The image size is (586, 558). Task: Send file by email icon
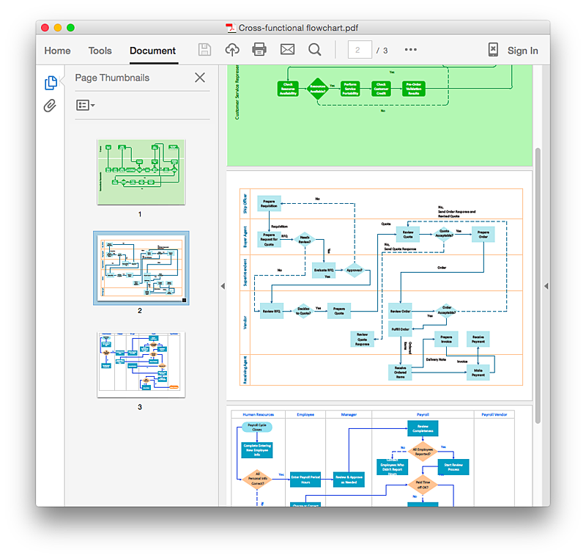(287, 49)
